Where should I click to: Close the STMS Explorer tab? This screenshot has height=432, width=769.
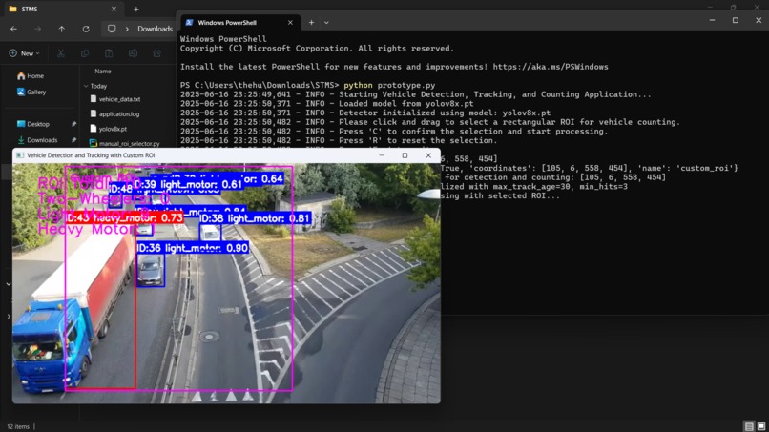point(114,9)
